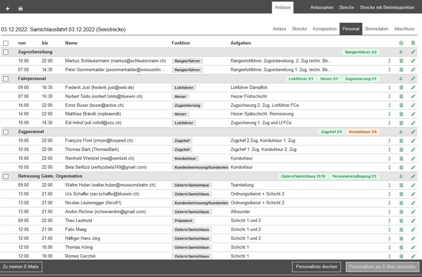Image resolution: width=422 pixels, height=277 pixels.
Task: Check the Zugvorbereitung group checkbox
Action: click(x=6, y=52)
